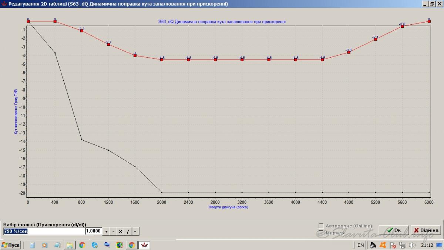Open Skype from the taskbar
This screenshot has height=250, width=444.
pyautogui.click(x=95, y=245)
